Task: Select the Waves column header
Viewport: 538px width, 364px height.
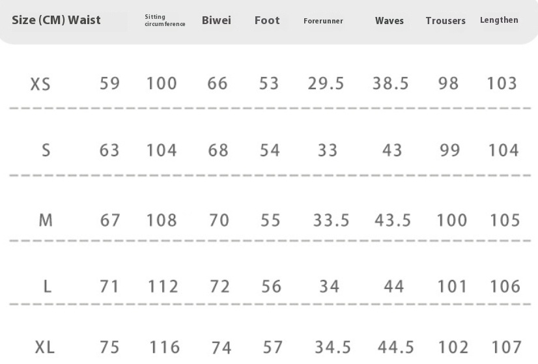Action: [389, 21]
